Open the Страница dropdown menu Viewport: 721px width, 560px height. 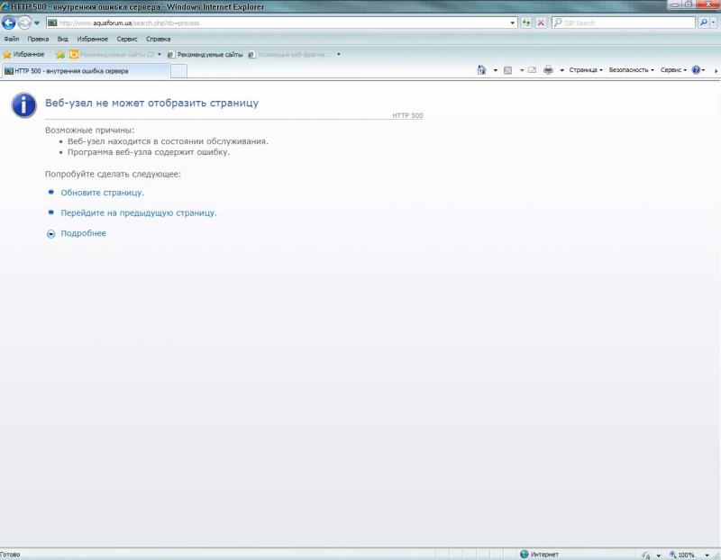pos(586,70)
